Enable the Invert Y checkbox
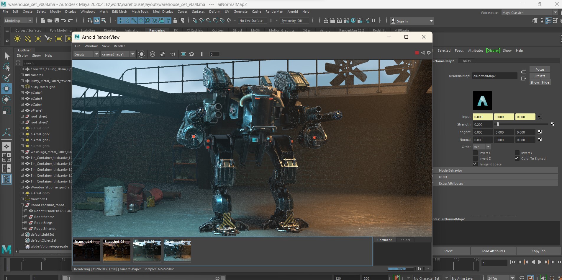 pyautogui.click(x=517, y=153)
